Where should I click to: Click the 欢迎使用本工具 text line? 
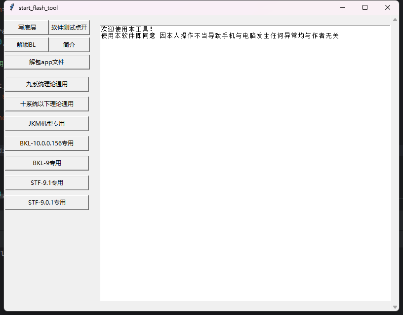point(126,29)
